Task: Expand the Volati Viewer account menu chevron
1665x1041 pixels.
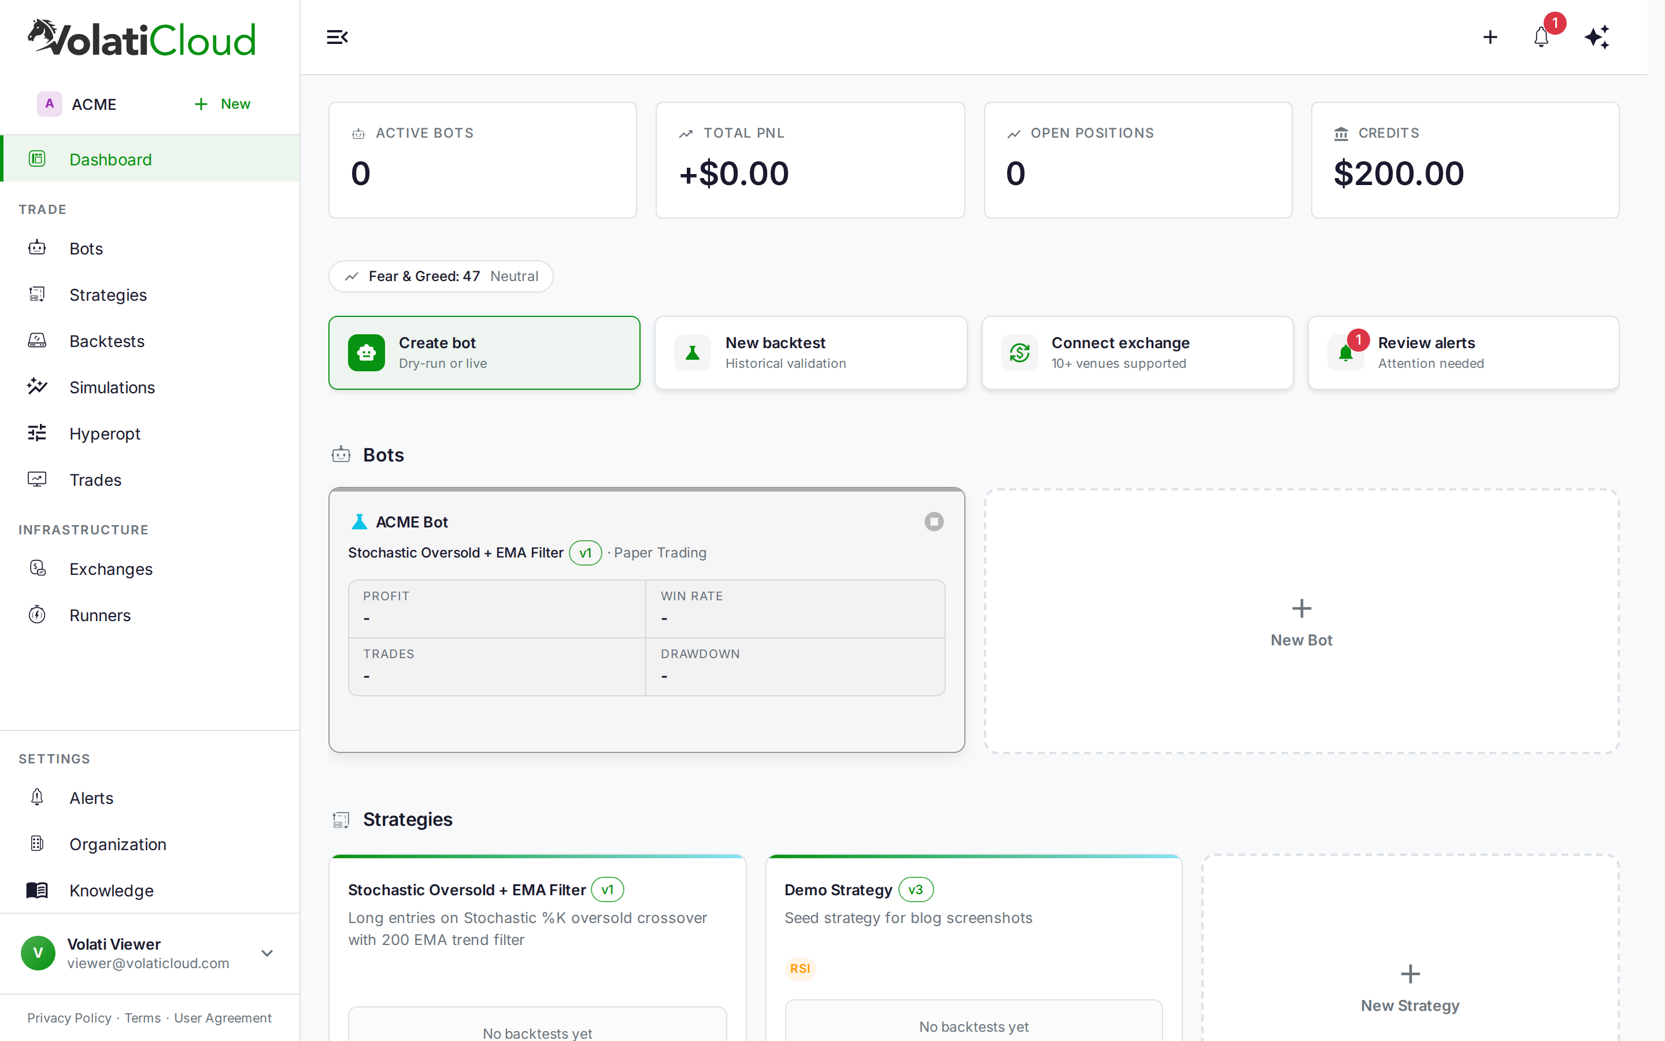Action: (x=267, y=953)
